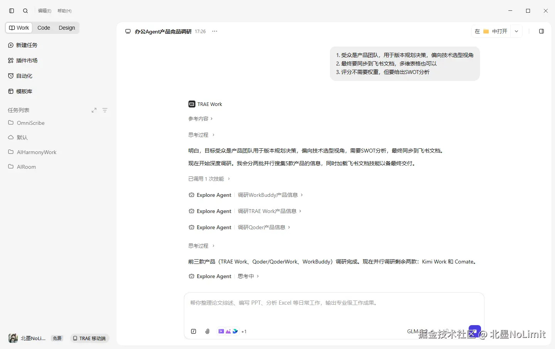Expand Explore Agent 调研TRAE Work产品信息
Image resolution: width=555 pixels, height=349 pixels.
(x=245, y=211)
